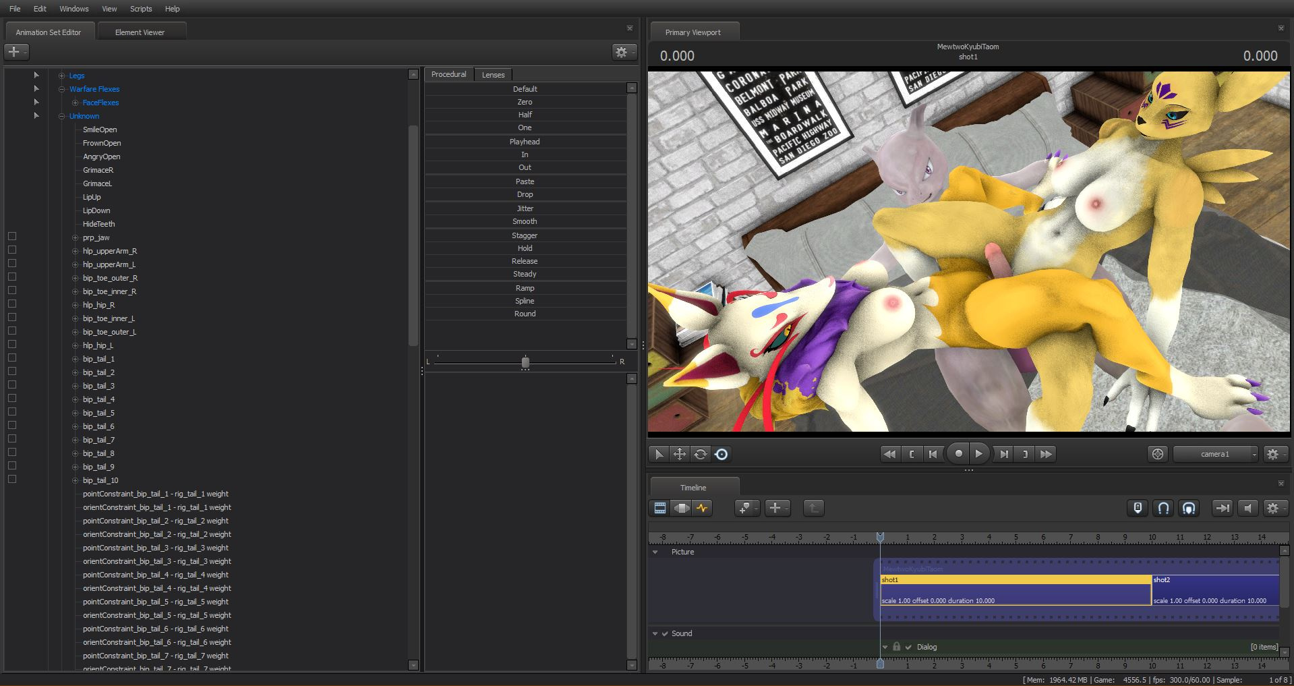This screenshot has height=686, width=1294.
Task: Toggle the filled magnet snap button
Action: 1189,508
